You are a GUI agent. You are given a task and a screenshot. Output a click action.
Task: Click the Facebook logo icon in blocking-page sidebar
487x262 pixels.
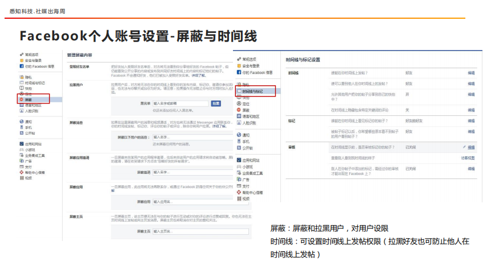coord(22,66)
